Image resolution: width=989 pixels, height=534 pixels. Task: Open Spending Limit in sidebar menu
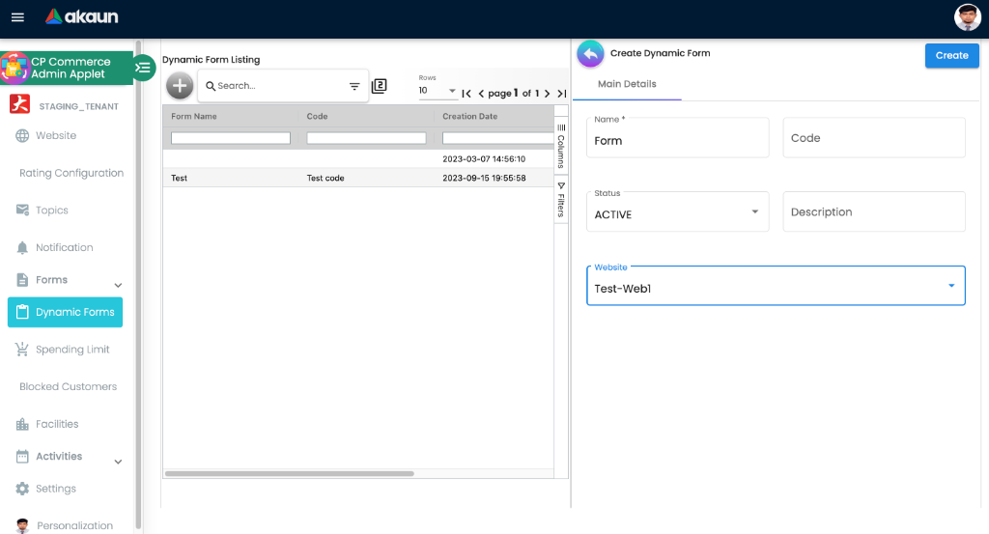point(72,350)
